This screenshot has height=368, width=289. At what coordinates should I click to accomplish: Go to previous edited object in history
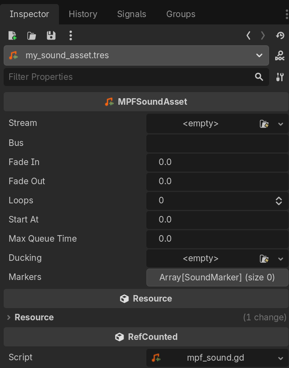click(248, 36)
